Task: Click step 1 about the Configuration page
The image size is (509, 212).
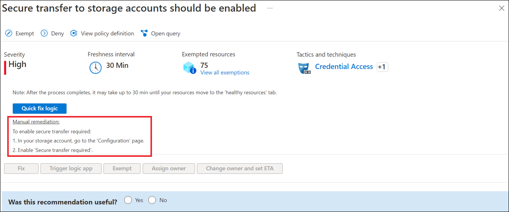Action: click(x=79, y=141)
